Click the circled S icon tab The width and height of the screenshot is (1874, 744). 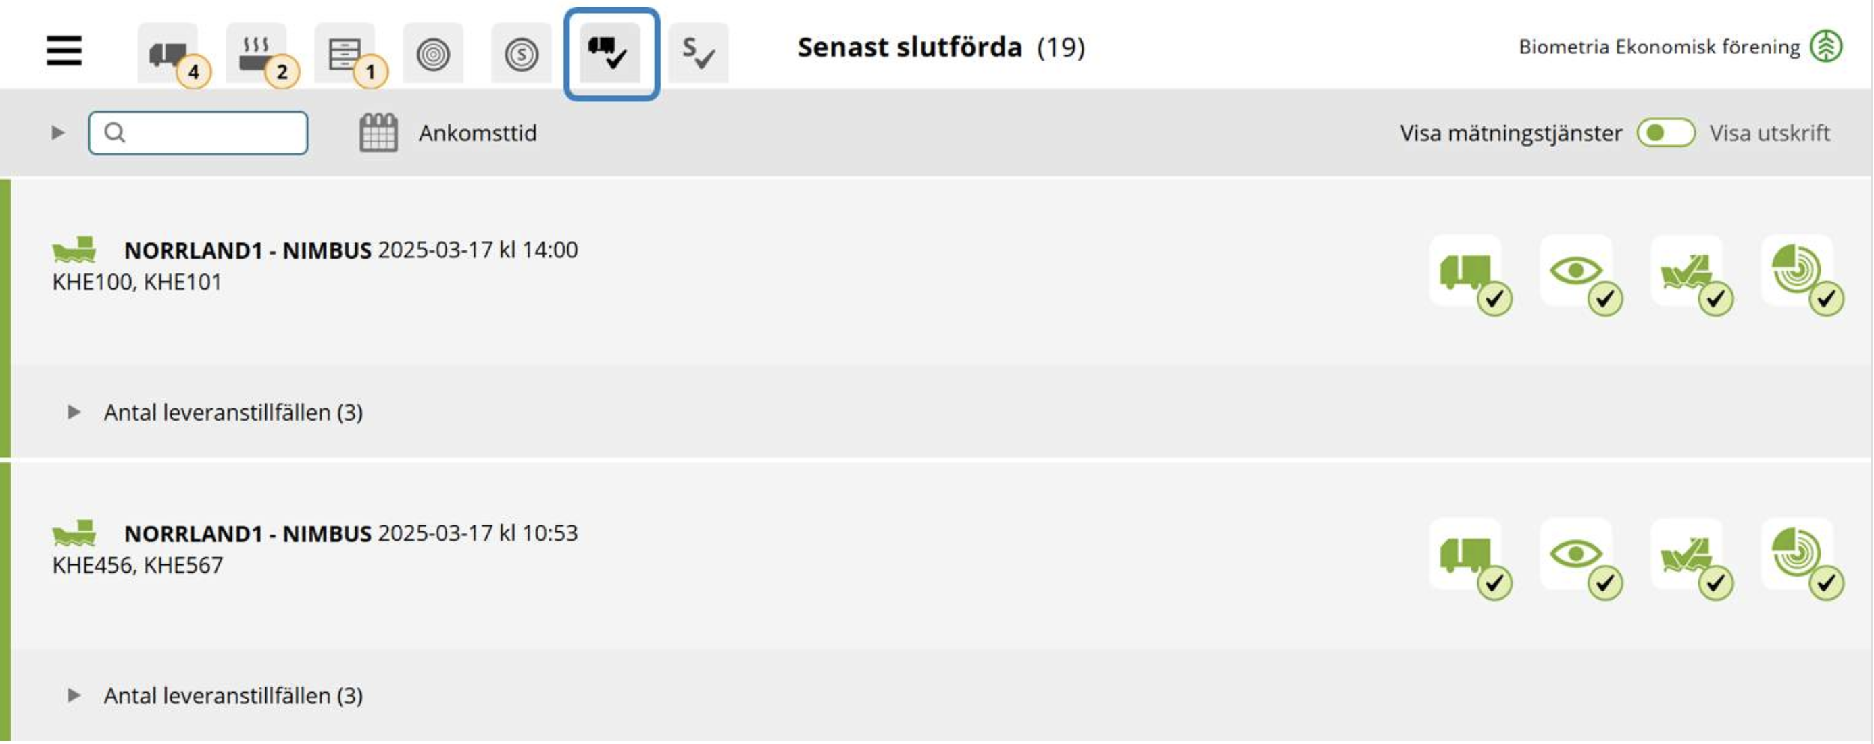pyautogui.click(x=522, y=53)
